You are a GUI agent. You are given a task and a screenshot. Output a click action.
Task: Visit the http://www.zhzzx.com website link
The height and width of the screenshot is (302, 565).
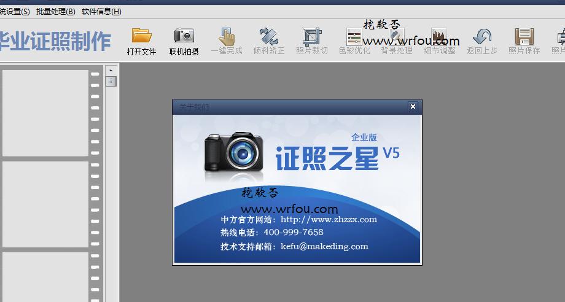[x=329, y=219]
